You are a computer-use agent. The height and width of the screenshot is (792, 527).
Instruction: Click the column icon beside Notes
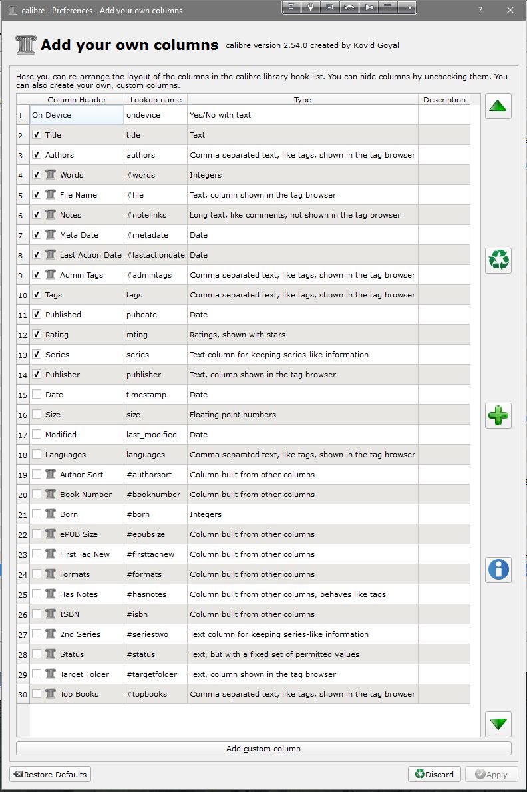(x=51, y=214)
